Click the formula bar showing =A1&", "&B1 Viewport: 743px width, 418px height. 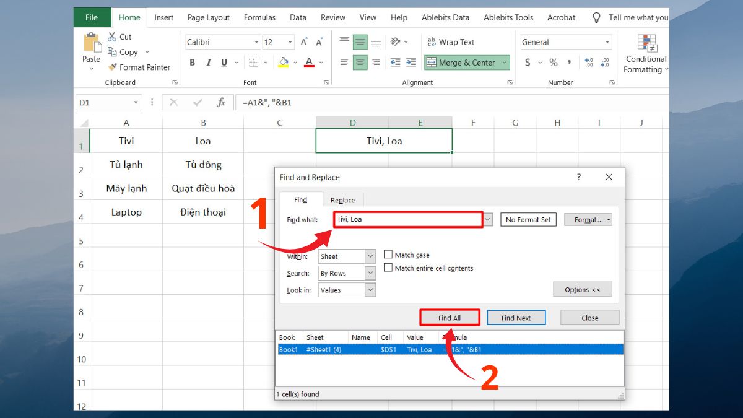point(452,102)
